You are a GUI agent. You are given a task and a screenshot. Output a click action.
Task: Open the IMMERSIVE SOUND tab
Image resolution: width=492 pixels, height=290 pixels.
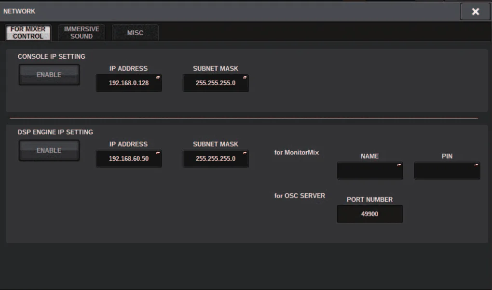82,33
